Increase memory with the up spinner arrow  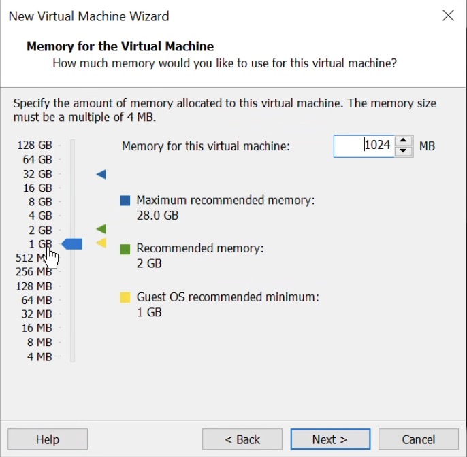coord(404,141)
